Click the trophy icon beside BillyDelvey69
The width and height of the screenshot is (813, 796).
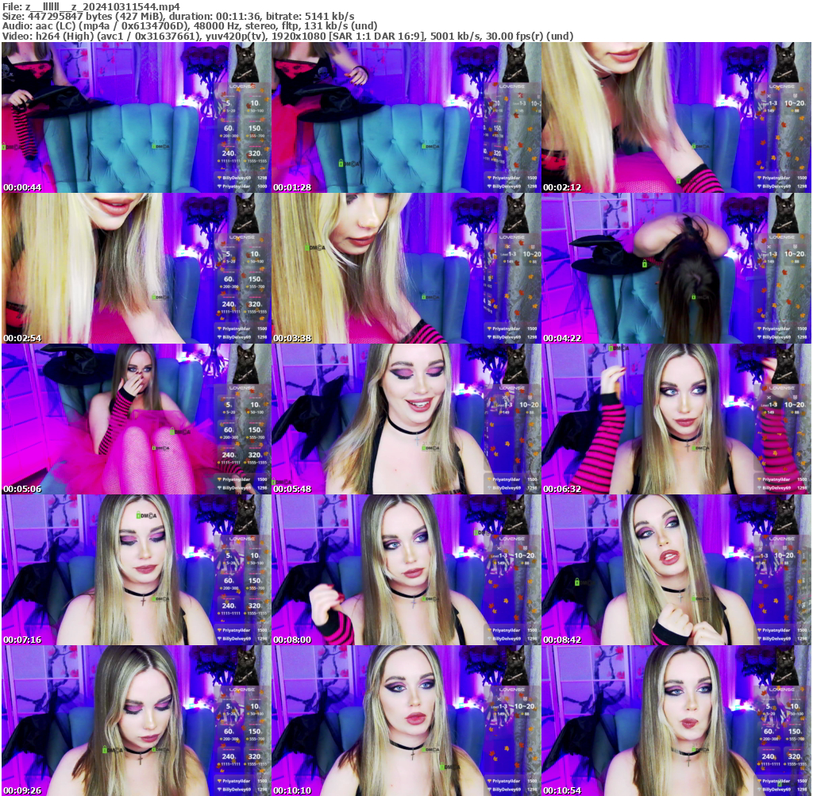(219, 177)
